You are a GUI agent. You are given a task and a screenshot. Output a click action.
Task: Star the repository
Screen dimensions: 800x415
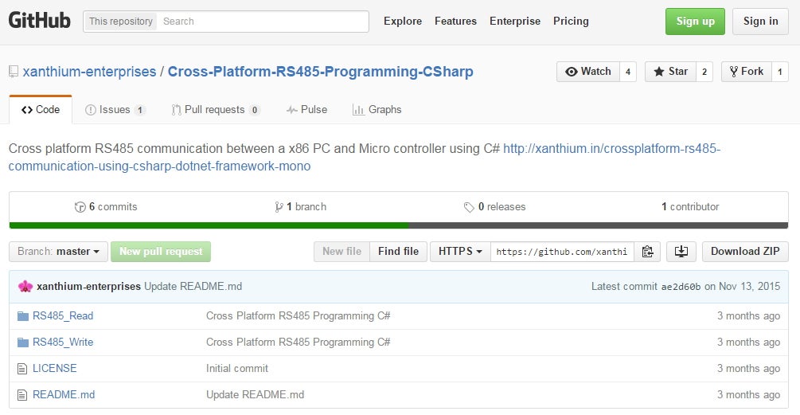coord(670,72)
